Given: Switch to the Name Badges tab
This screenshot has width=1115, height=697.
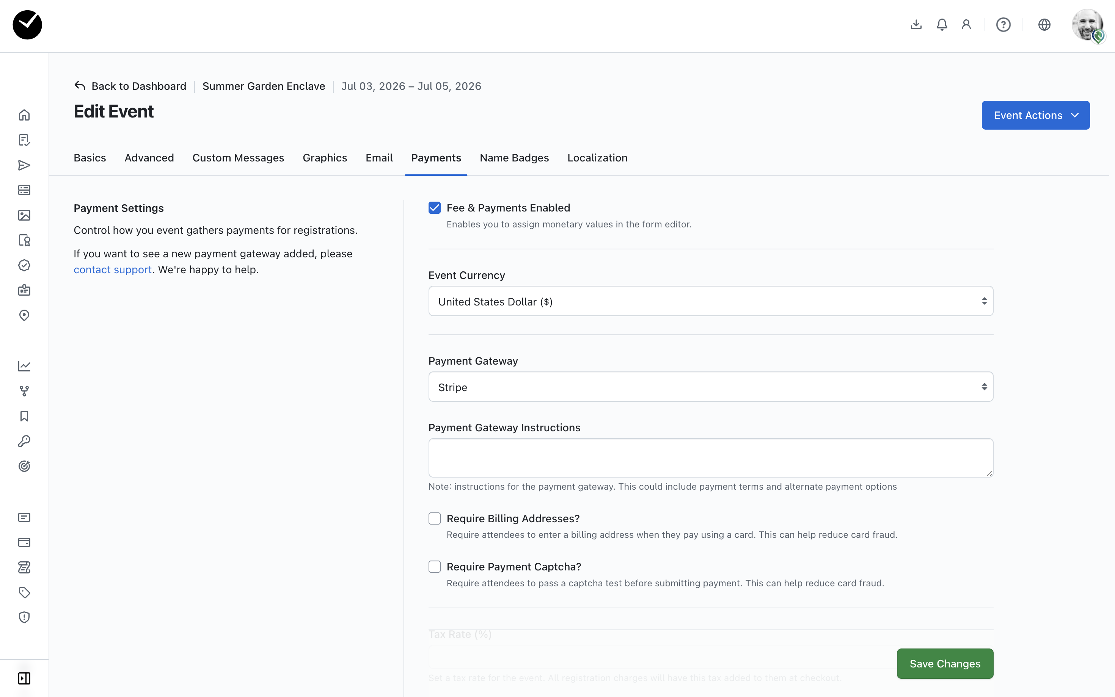Looking at the screenshot, I should (514, 158).
